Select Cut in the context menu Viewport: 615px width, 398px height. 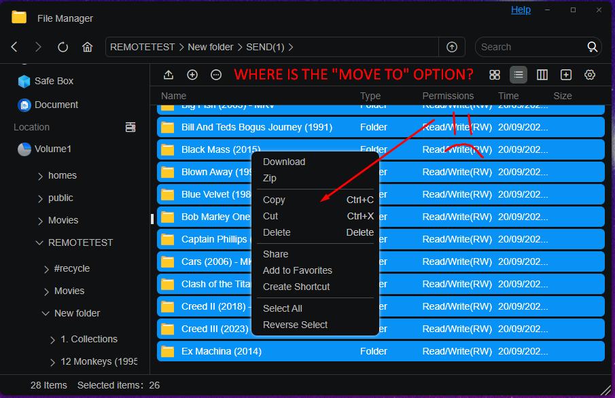tap(315, 216)
